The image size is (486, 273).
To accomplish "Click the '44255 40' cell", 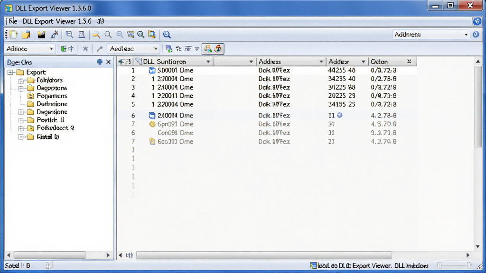I will coord(342,70).
